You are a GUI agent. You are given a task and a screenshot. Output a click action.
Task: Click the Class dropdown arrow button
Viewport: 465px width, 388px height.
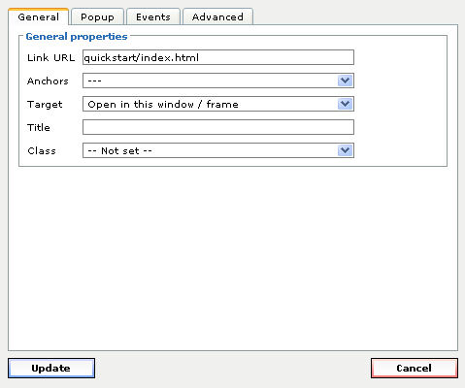pyautogui.click(x=345, y=150)
